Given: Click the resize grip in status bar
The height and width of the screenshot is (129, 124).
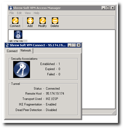Looking at the screenshot, I should click(x=114, y=112).
